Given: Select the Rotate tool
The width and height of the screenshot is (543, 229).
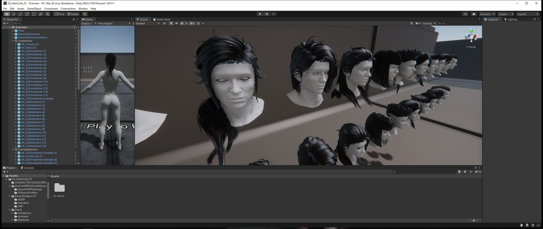Looking at the screenshot, I should click(x=20, y=14).
